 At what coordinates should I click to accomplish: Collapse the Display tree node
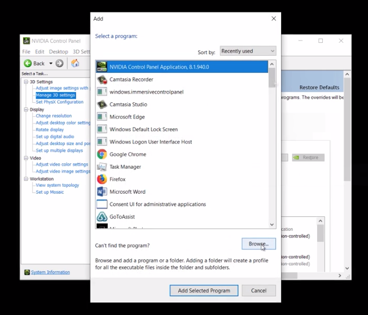click(26, 110)
